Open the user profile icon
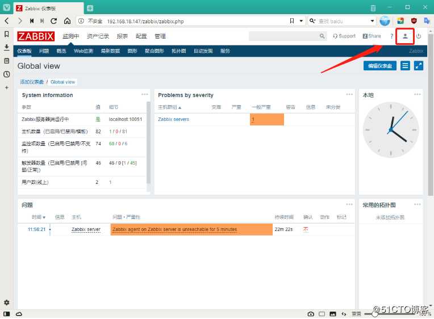 coord(405,36)
